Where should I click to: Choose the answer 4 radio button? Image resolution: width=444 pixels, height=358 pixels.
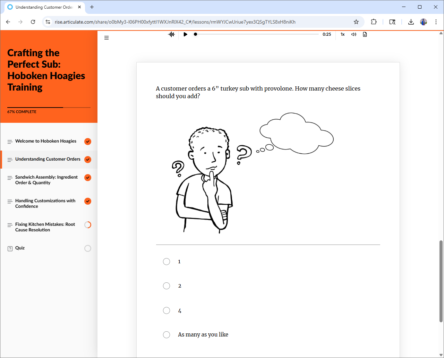pyautogui.click(x=166, y=310)
